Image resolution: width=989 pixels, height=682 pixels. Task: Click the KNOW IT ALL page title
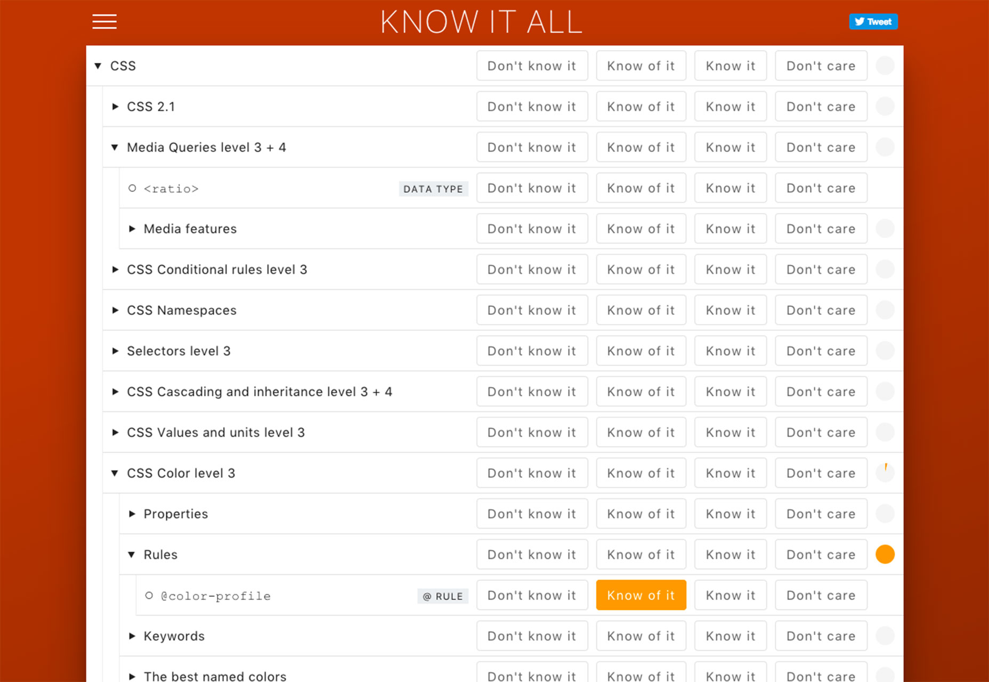(x=482, y=22)
